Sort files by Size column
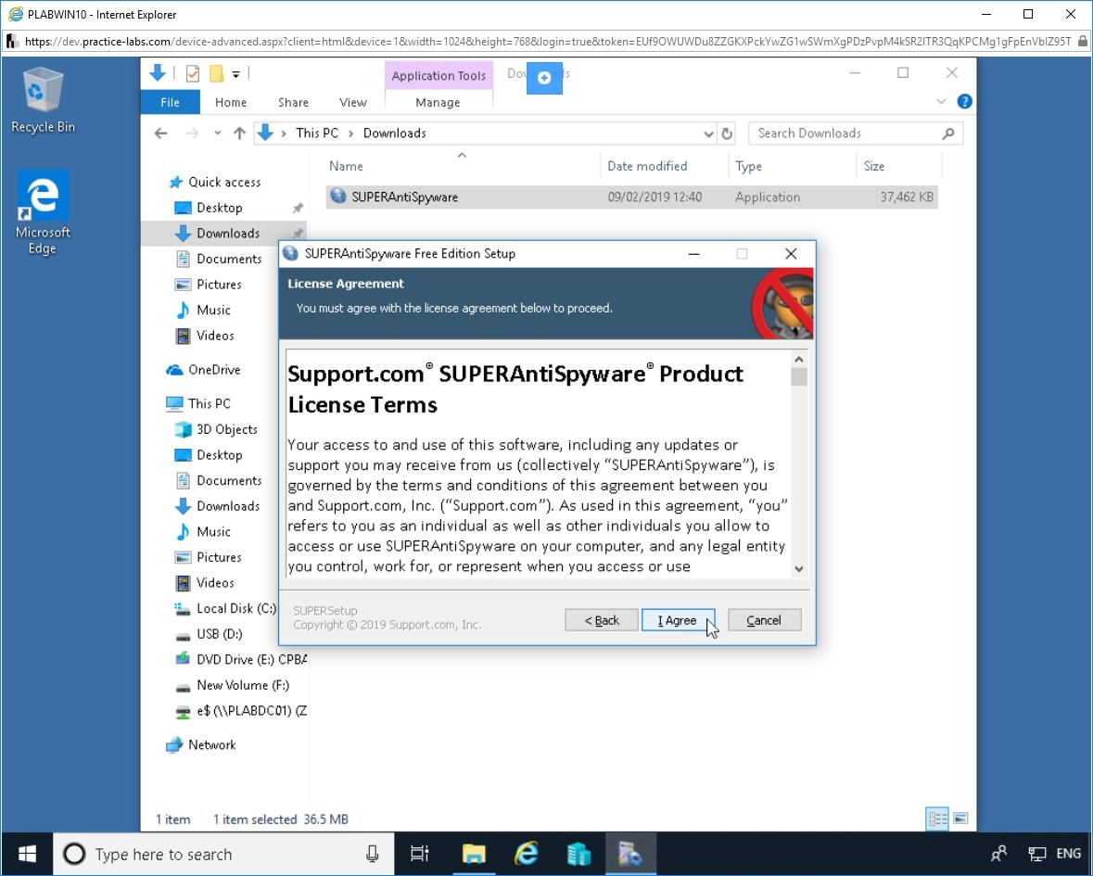 [899, 166]
